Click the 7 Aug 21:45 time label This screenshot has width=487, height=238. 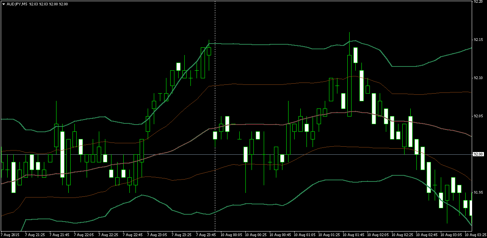pos(60,234)
